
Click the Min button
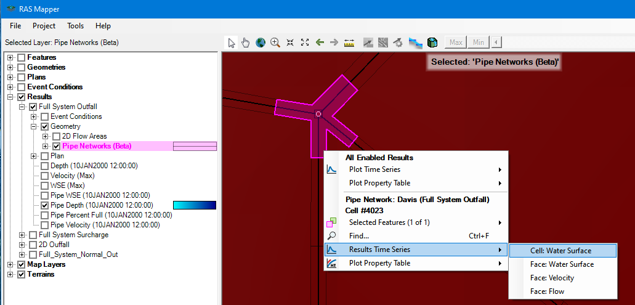coord(478,43)
